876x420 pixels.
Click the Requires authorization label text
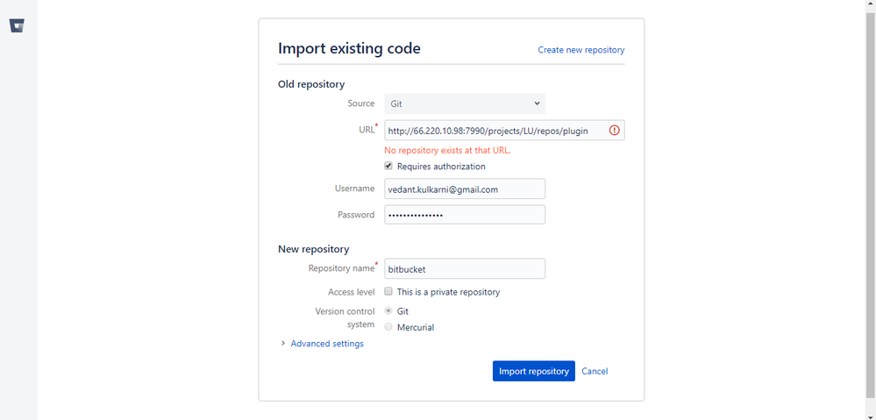point(441,167)
